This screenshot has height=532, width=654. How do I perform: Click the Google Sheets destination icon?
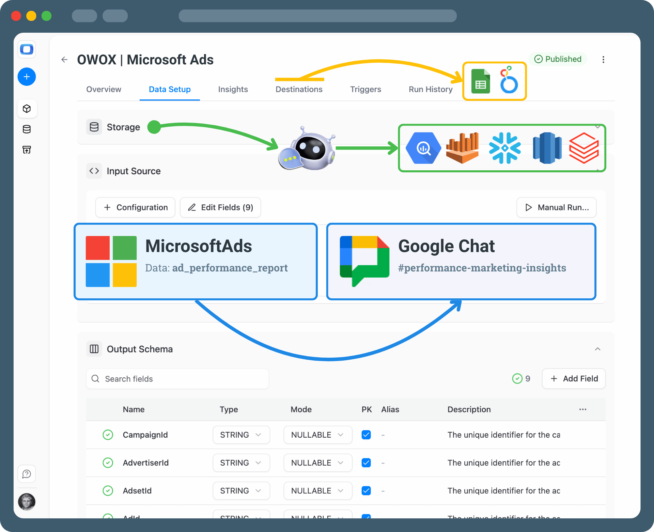480,81
